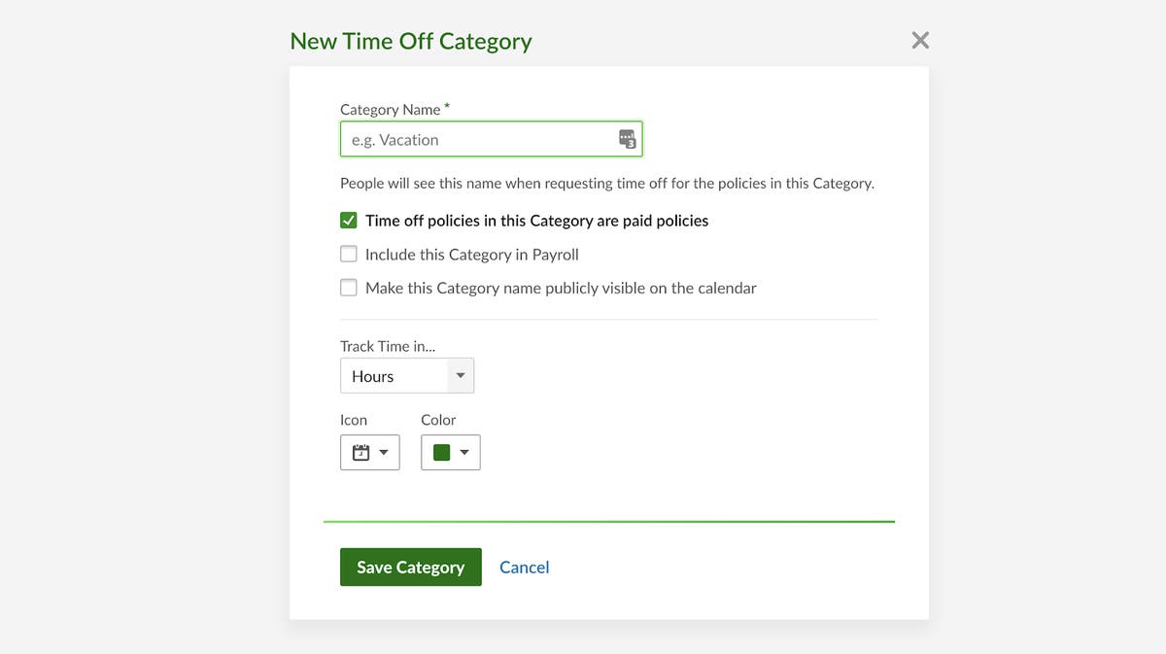1166x654 pixels.
Task: Check Make this Category name publicly visible
Action: [x=348, y=287]
